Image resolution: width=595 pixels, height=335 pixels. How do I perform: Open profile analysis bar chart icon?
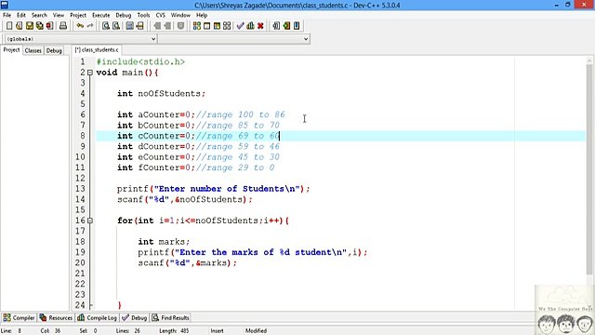point(250,26)
